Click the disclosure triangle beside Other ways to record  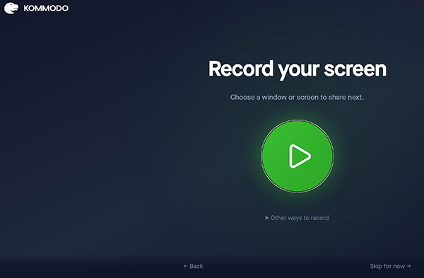click(x=267, y=218)
